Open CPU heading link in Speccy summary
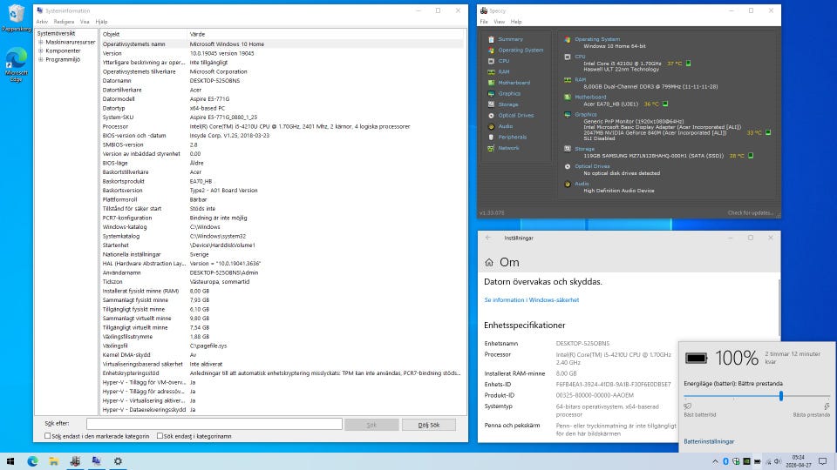The height and width of the screenshot is (470, 837). point(580,57)
